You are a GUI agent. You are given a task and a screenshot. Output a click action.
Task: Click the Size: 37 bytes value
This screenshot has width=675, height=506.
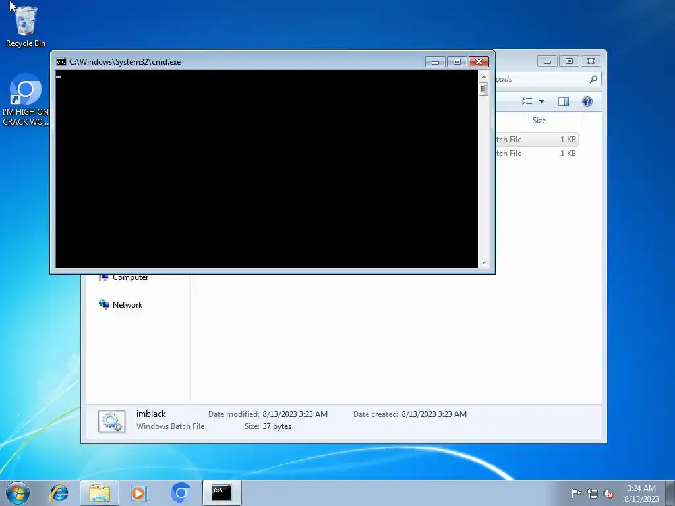[x=277, y=426]
